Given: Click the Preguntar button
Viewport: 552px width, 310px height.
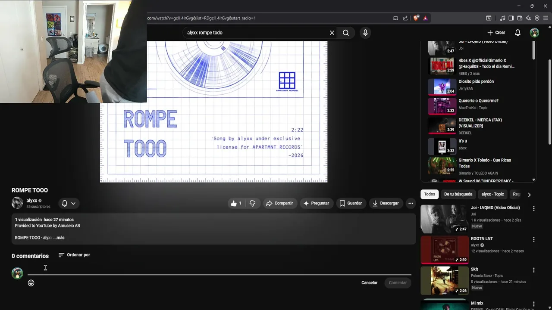Looking at the screenshot, I should 316,203.
